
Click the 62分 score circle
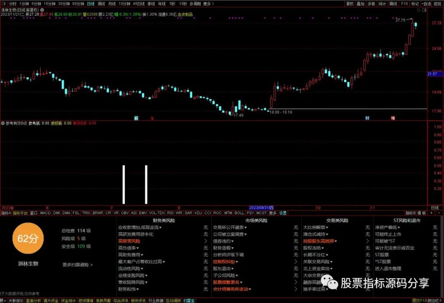click(x=28, y=238)
